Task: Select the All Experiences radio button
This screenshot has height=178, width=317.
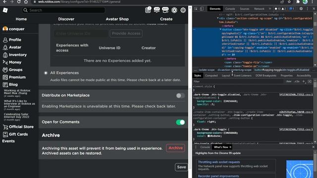Action: click(46, 73)
